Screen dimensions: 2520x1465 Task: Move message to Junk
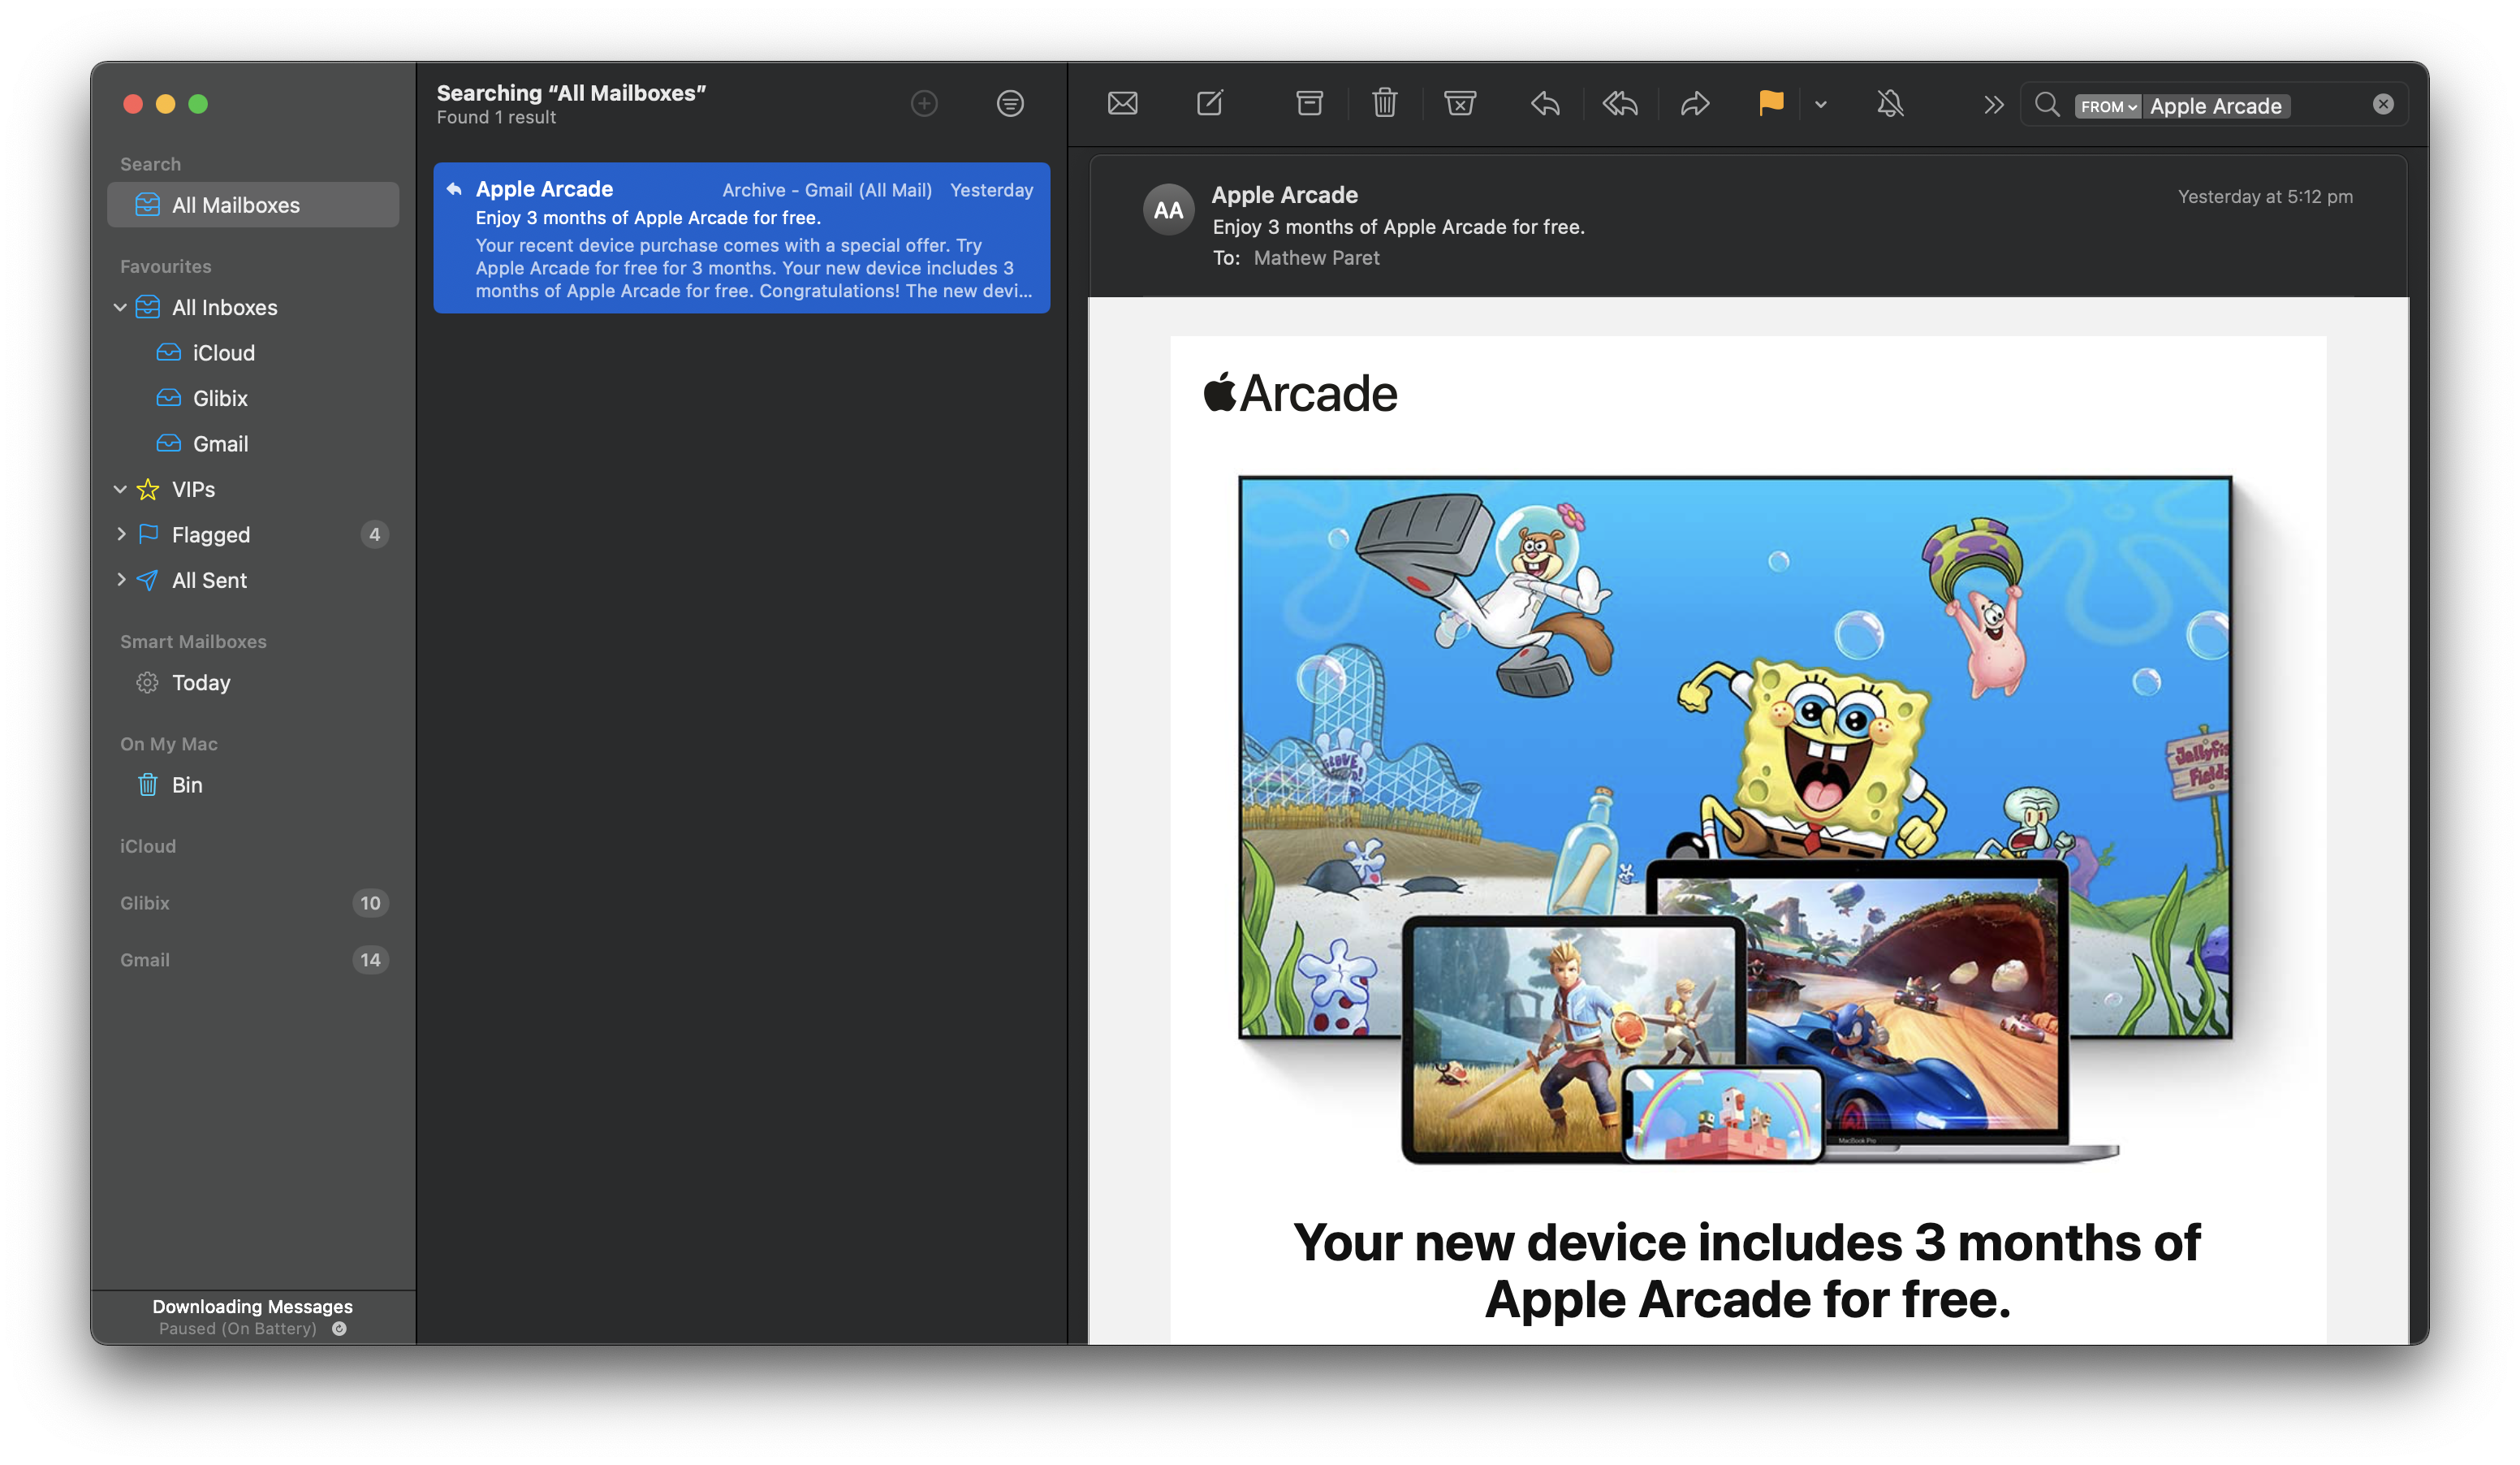1459,103
